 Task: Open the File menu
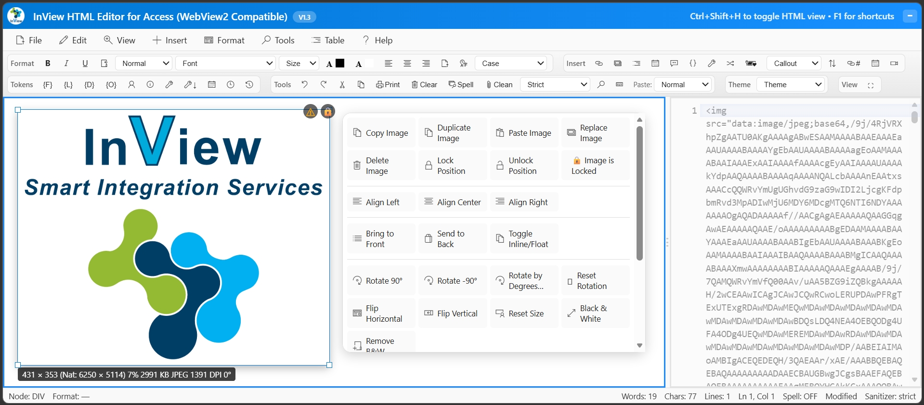[x=29, y=40]
